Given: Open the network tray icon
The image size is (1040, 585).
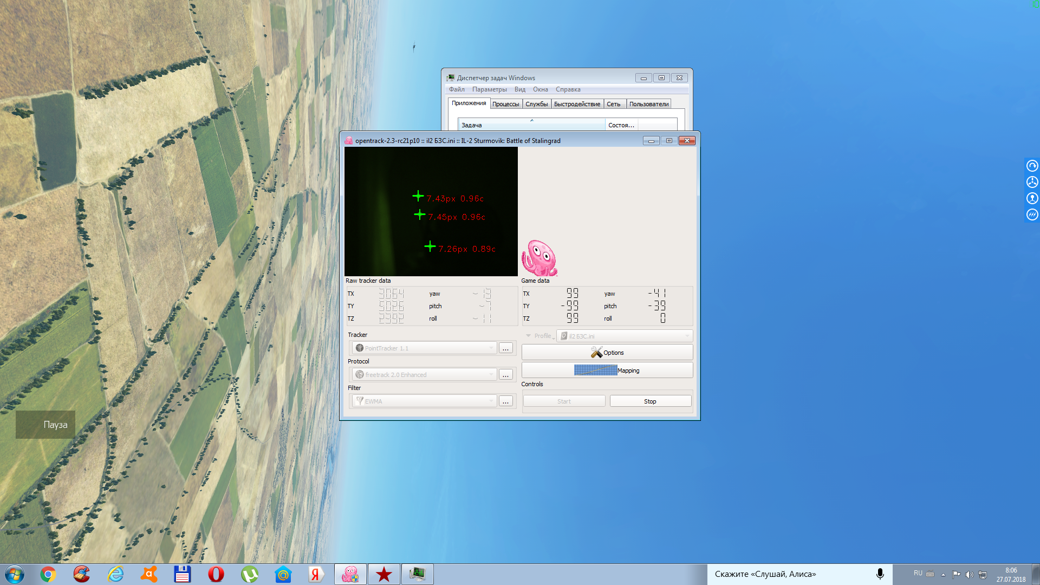Looking at the screenshot, I should (x=983, y=575).
